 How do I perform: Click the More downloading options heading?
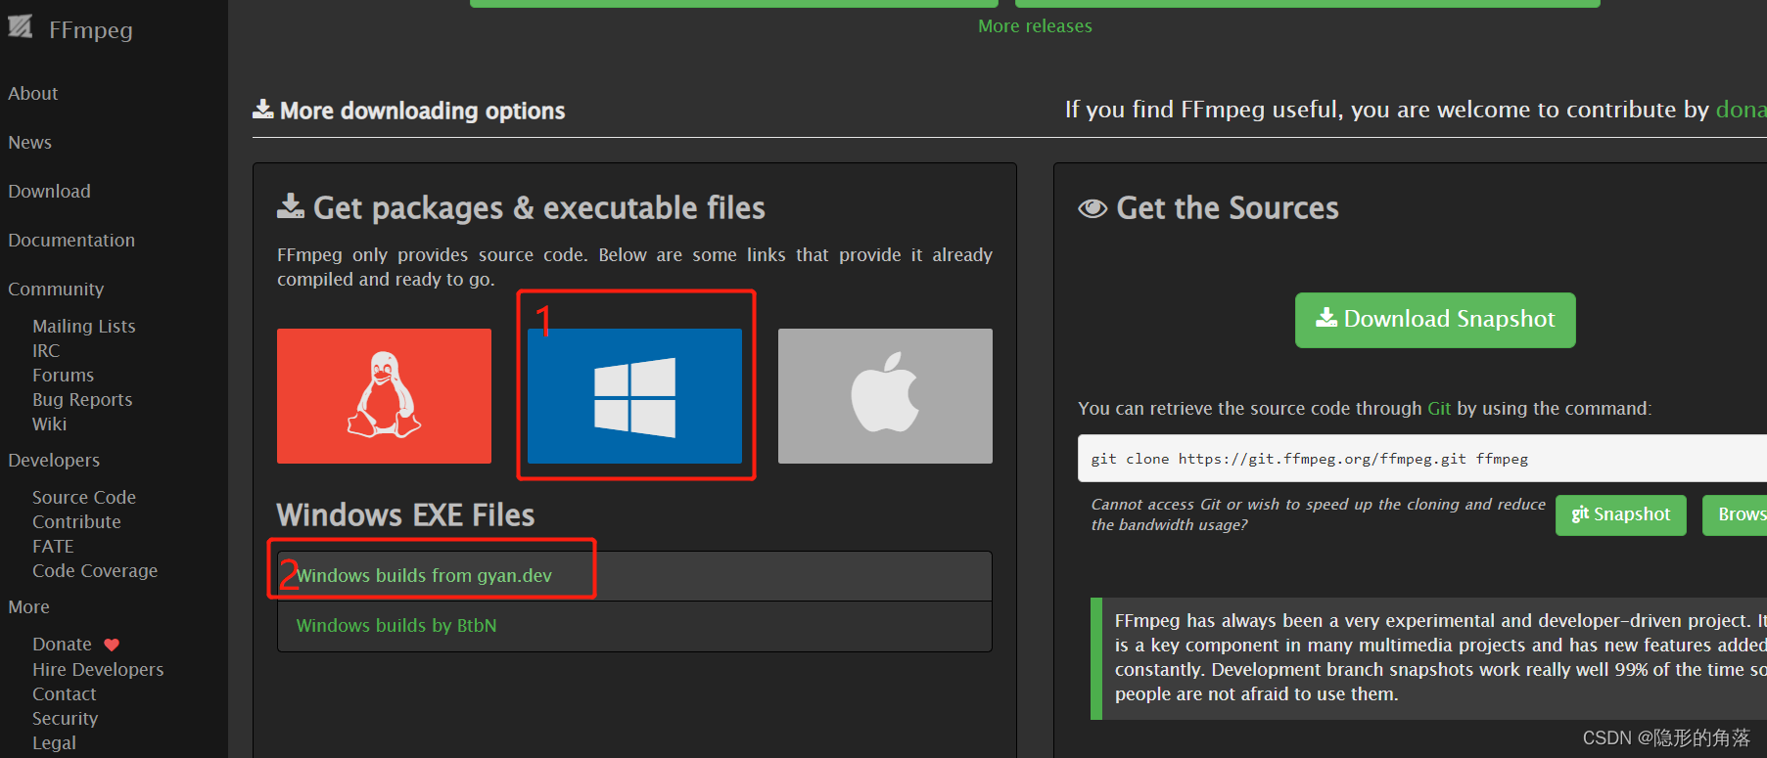click(x=409, y=111)
